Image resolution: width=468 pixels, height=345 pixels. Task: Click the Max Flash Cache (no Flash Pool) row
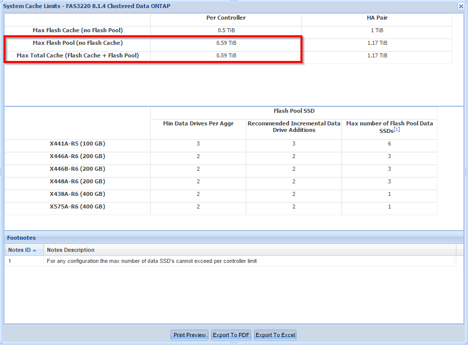[77, 30]
